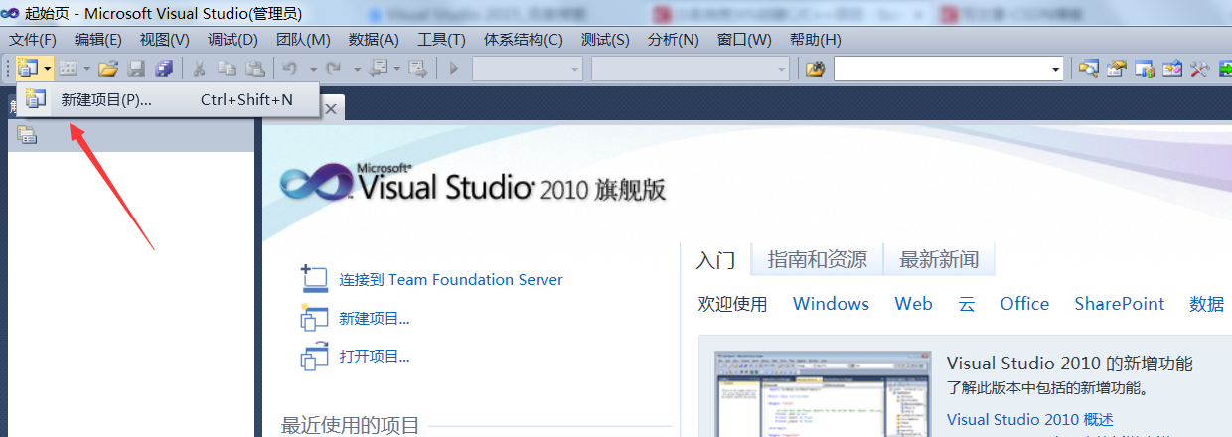Click the Visual Studio 2010 概述 link
1232x437 pixels.
click(x=1030, y=420)
